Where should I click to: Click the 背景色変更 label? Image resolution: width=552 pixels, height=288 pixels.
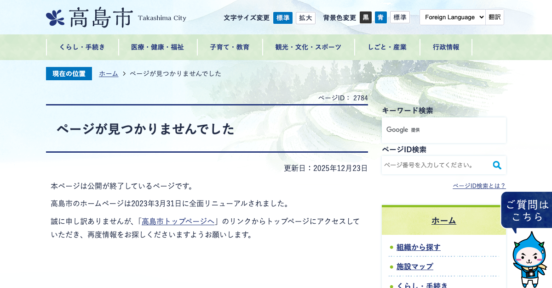tap(339, 18)
